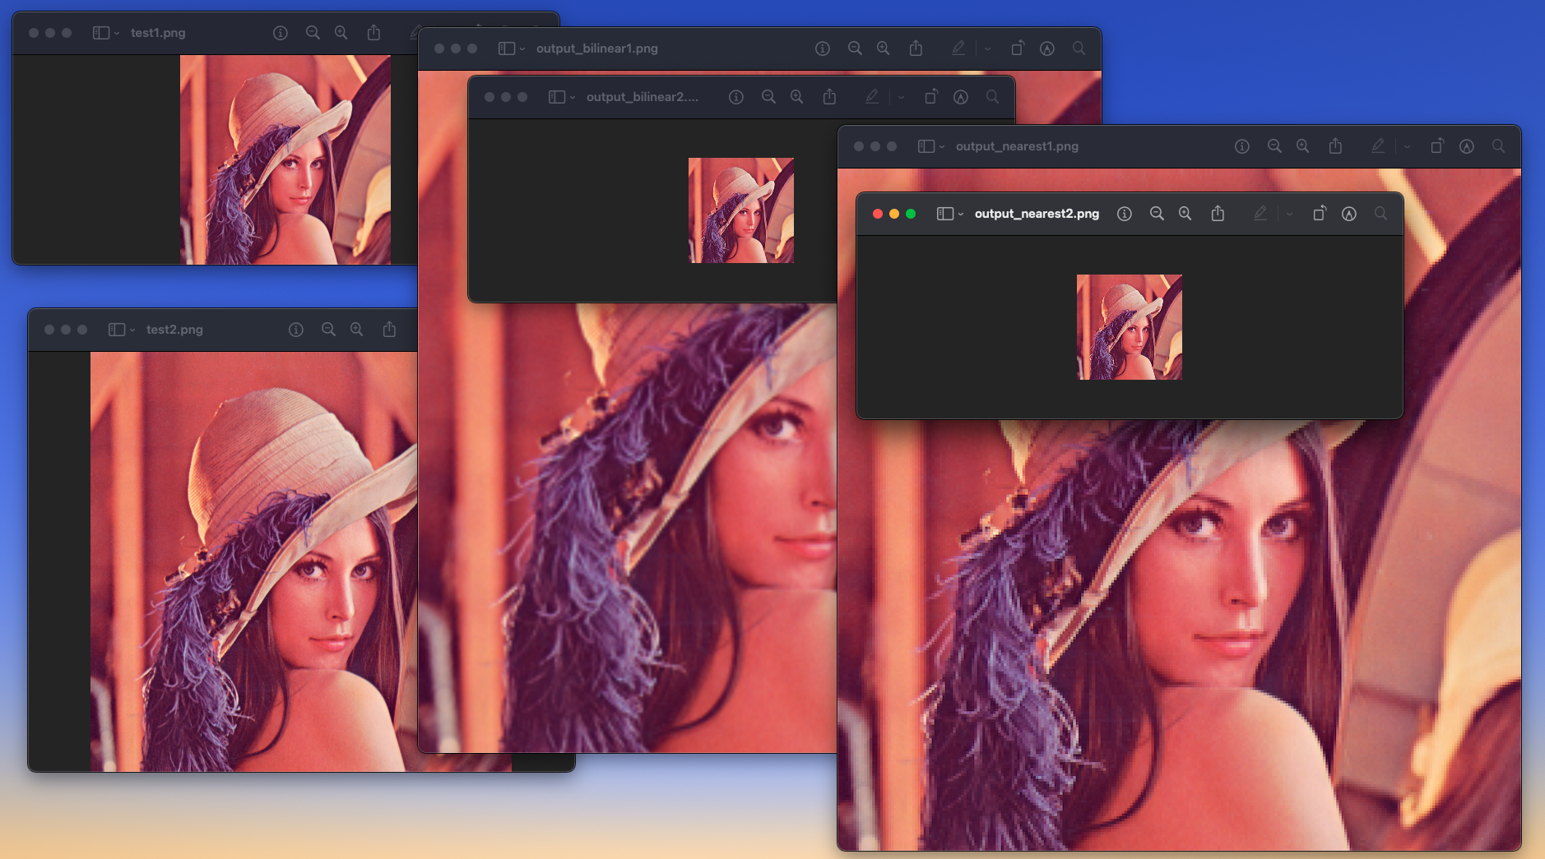Viewport: 1545px width, 859px height.
Task: Zoom in on the test2.png window
Action: [356, 330]
